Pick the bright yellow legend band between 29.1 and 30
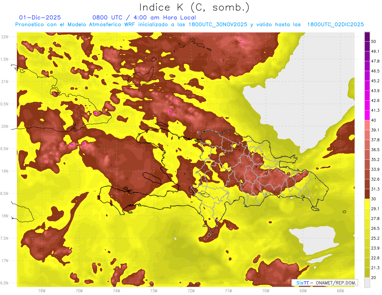The height and width of the screenshot is (295, 382). (367, 204)
